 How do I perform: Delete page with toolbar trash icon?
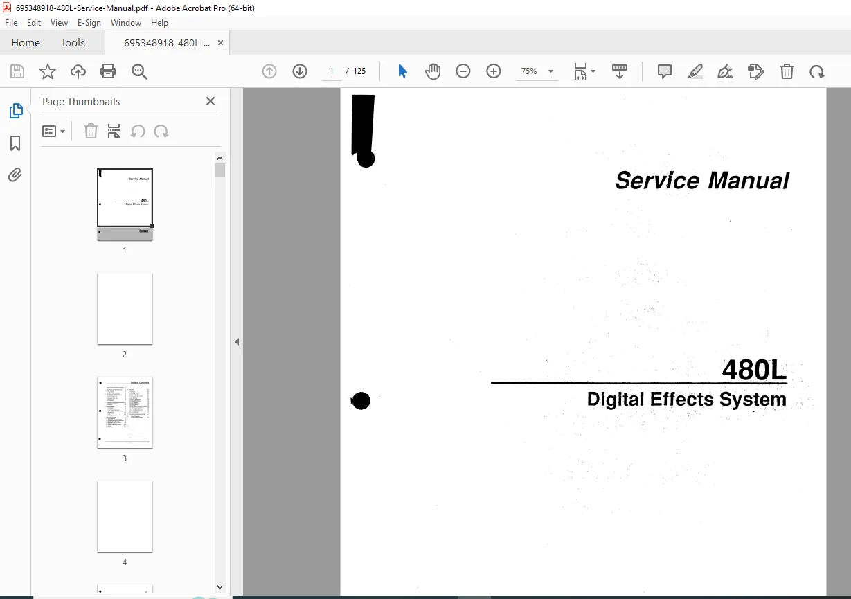click(x=787, y=71)
